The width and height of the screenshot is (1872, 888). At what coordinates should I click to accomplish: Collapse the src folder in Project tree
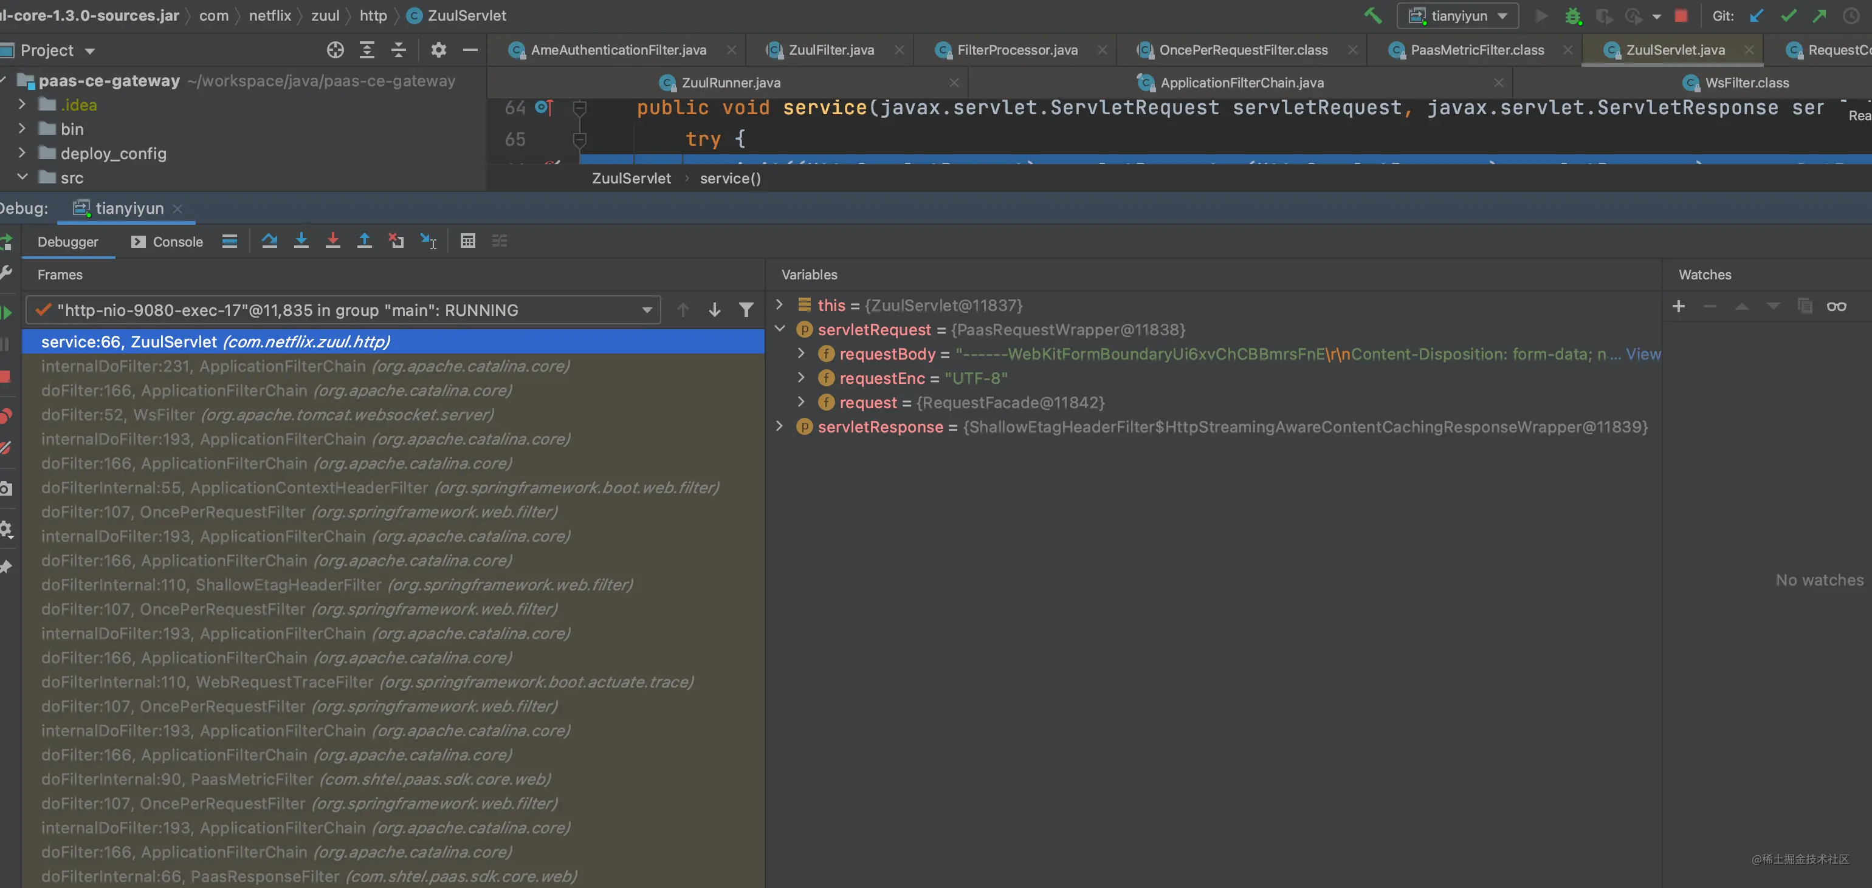pos(22,177)
